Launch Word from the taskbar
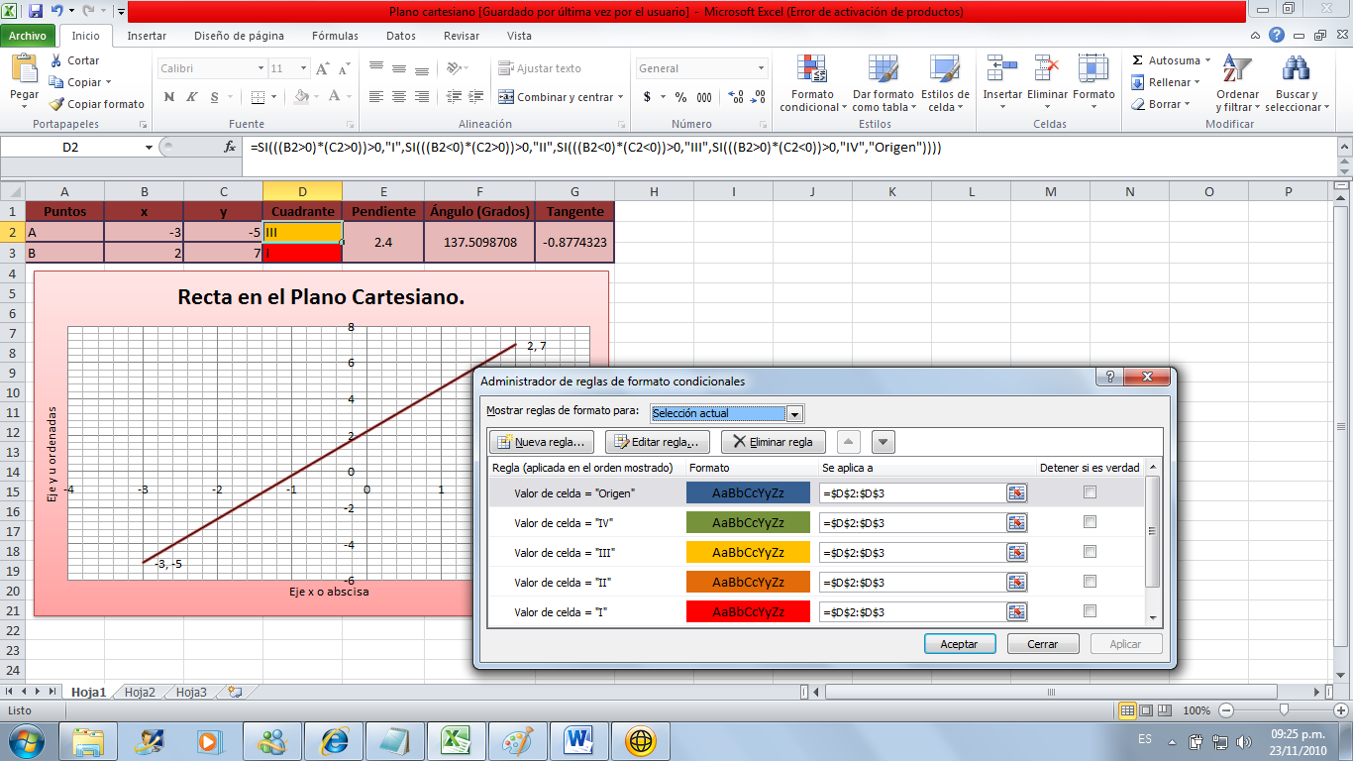Image resolution: width=1353 pixels, height=761 pixels. [580, 740]
